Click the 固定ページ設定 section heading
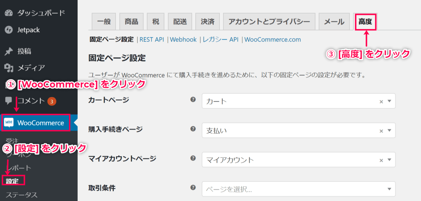This screenshot has height=201, width=421. [x=117, y=58]
